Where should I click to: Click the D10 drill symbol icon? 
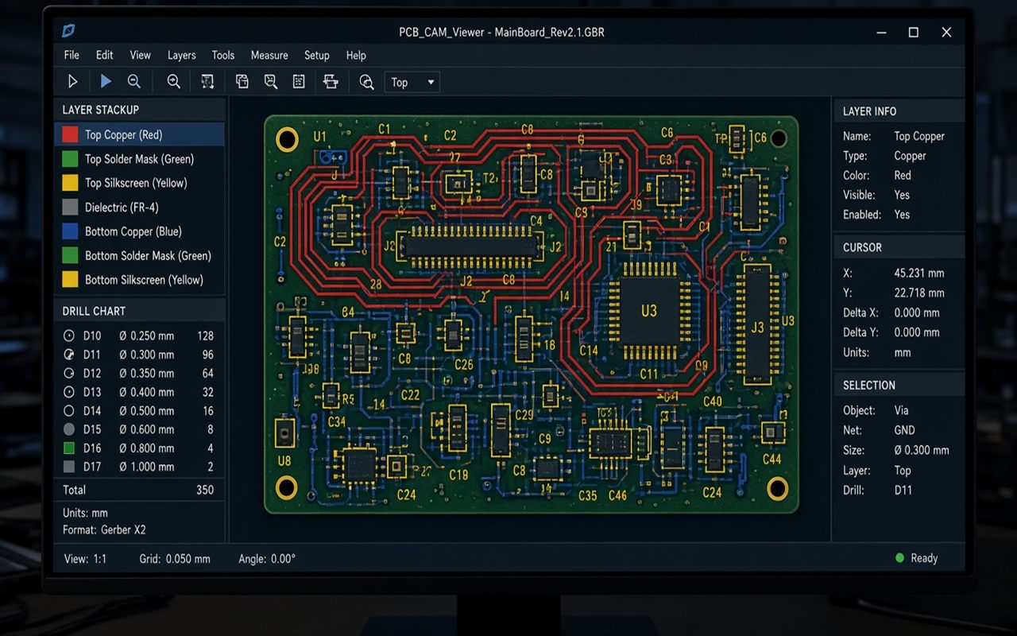(x=68, y=336)
